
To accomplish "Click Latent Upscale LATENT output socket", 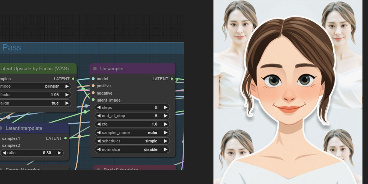I will 73,79.
